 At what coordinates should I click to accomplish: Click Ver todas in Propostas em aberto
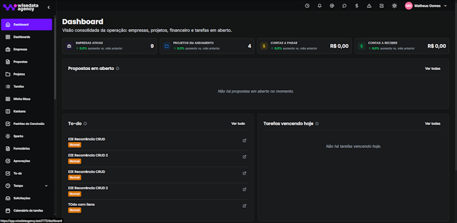(x=433, y=68)
